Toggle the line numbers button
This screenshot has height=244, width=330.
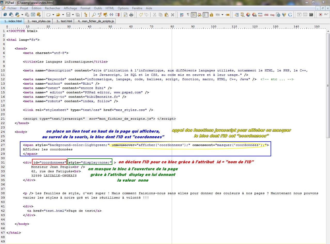point(206,15)
